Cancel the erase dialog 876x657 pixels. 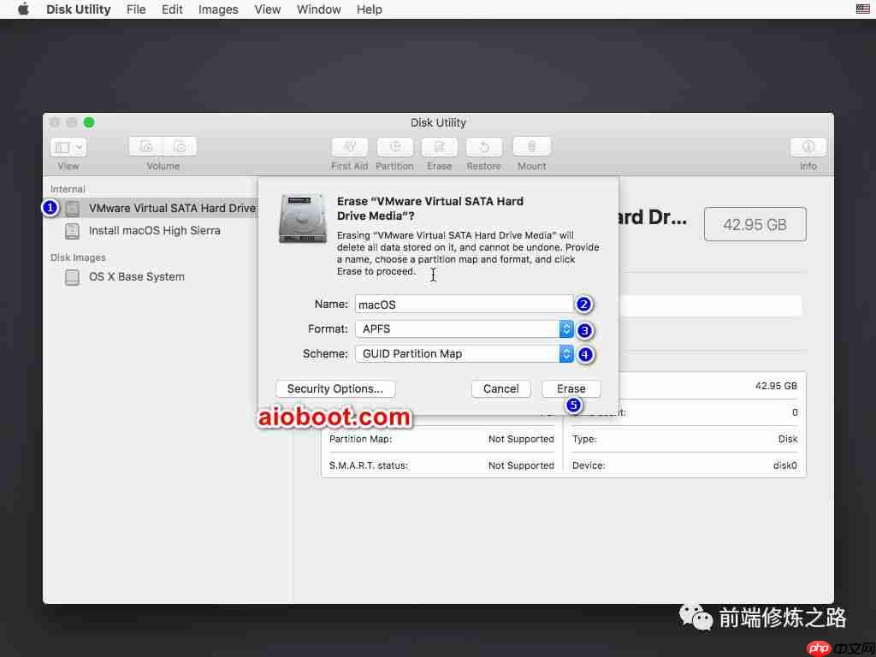pos(500,389)
